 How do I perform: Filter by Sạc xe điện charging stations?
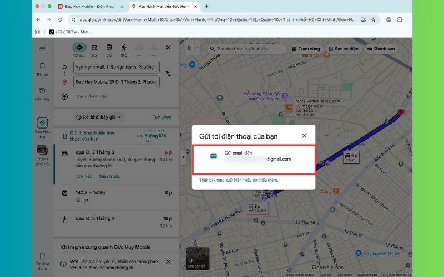344,49
